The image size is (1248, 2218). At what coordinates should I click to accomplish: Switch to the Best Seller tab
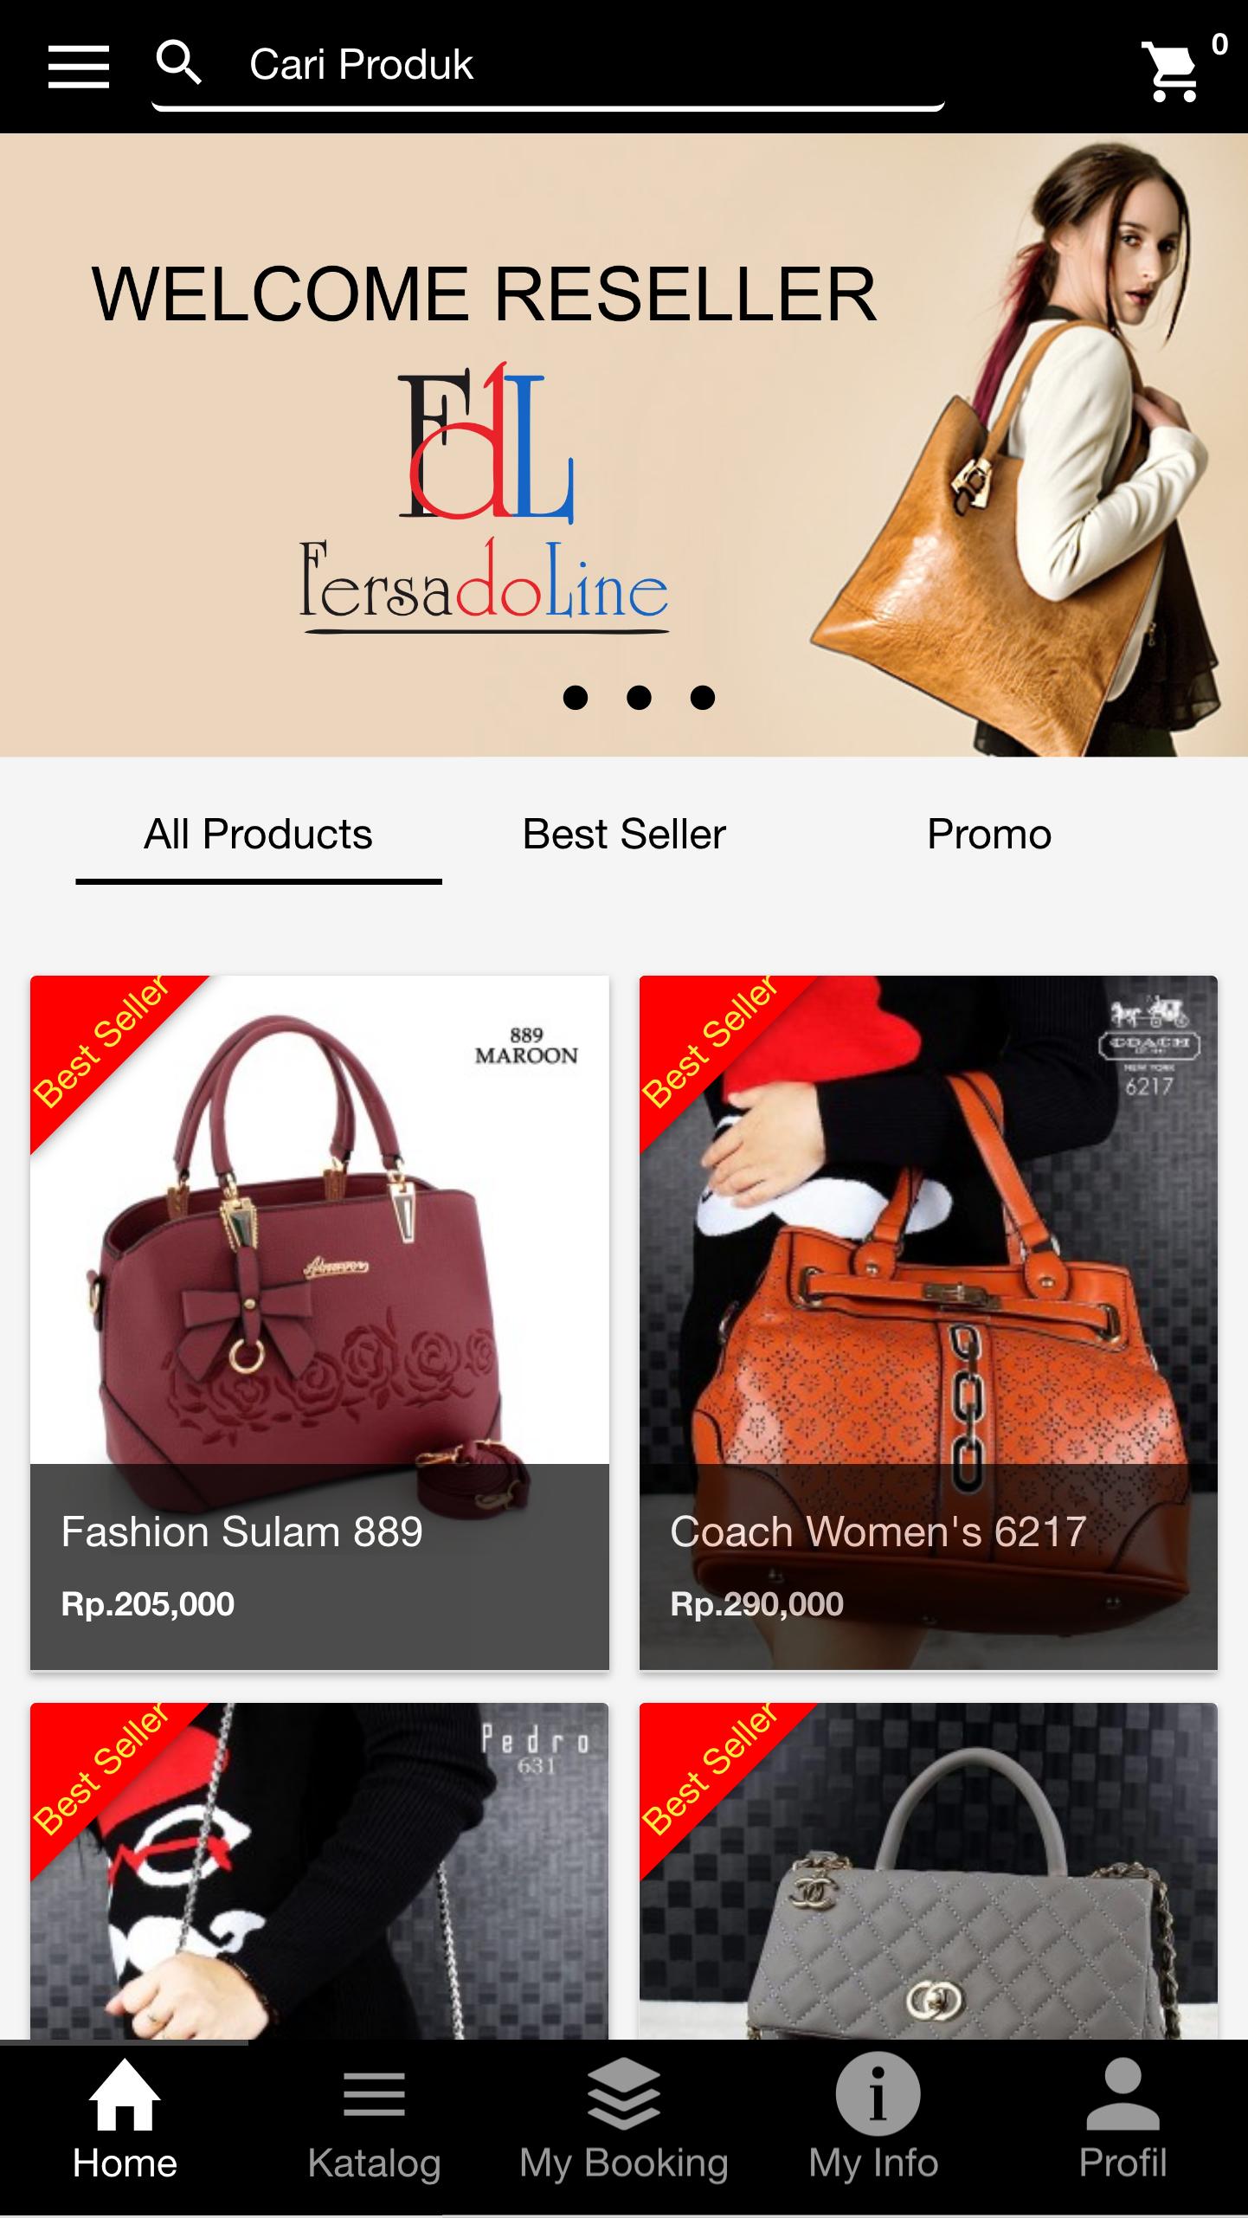[624, 835]
